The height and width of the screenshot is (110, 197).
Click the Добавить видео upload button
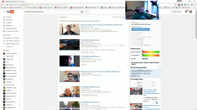(176, 12)
